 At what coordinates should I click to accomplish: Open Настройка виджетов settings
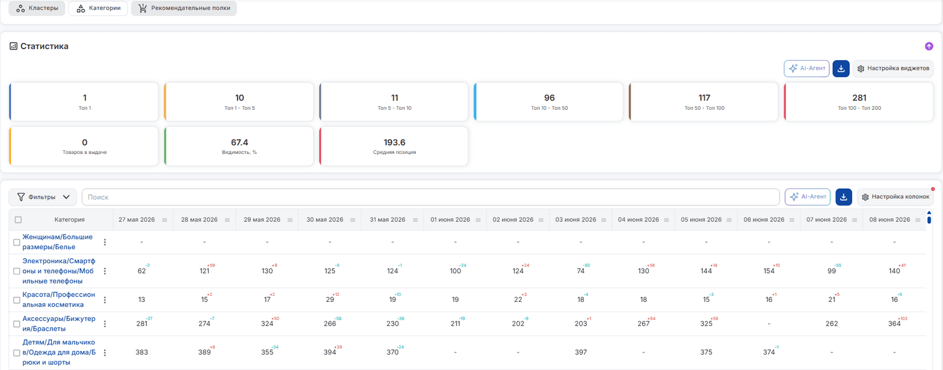[x=893, y=69]
